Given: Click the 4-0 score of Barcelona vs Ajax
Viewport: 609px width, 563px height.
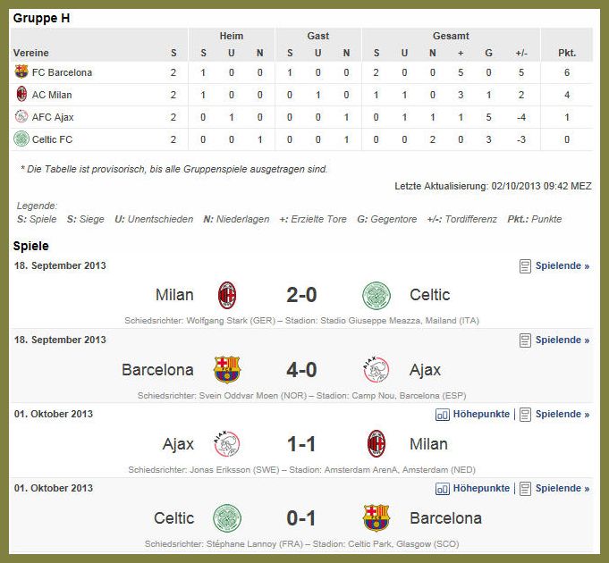Looking at the screenshot, I should tap(301, 370).
